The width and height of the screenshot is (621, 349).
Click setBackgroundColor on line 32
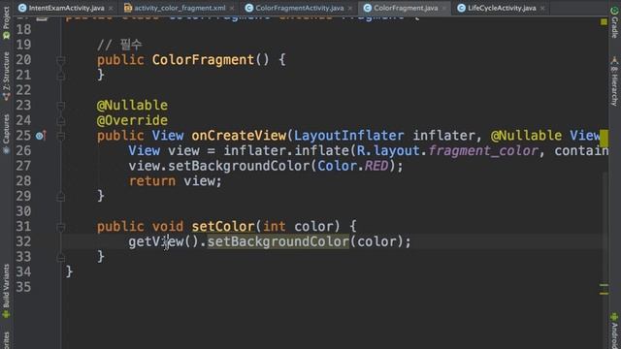[278, 241]
